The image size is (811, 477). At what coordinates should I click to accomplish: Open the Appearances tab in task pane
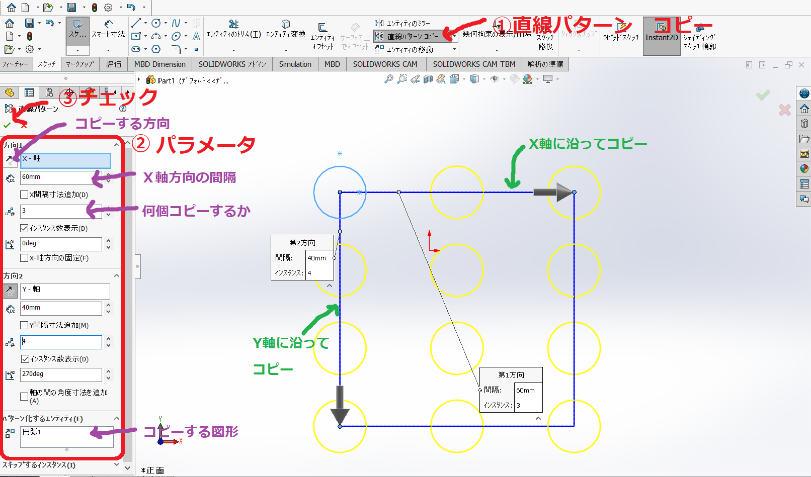804,169
